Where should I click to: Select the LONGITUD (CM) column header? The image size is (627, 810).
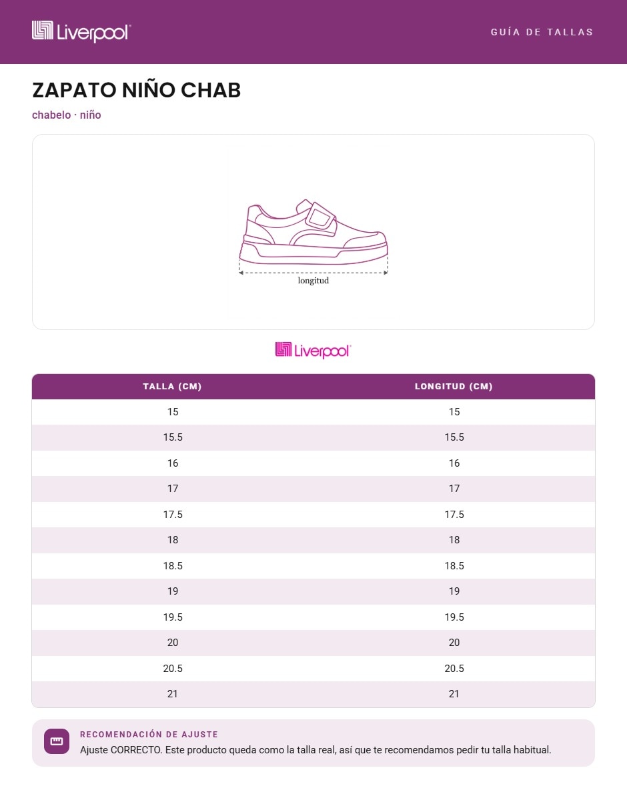point(454,387)
